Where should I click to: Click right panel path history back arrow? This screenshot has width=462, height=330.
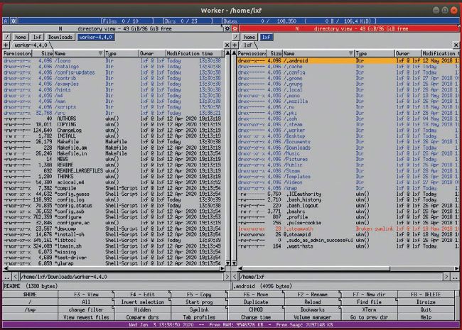(x=235, y=277)
